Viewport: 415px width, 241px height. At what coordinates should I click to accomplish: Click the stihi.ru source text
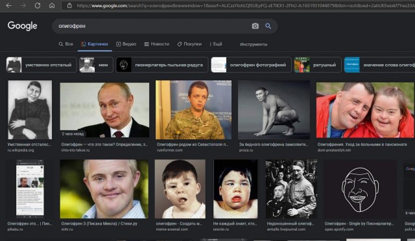click(x=67, y=229)
